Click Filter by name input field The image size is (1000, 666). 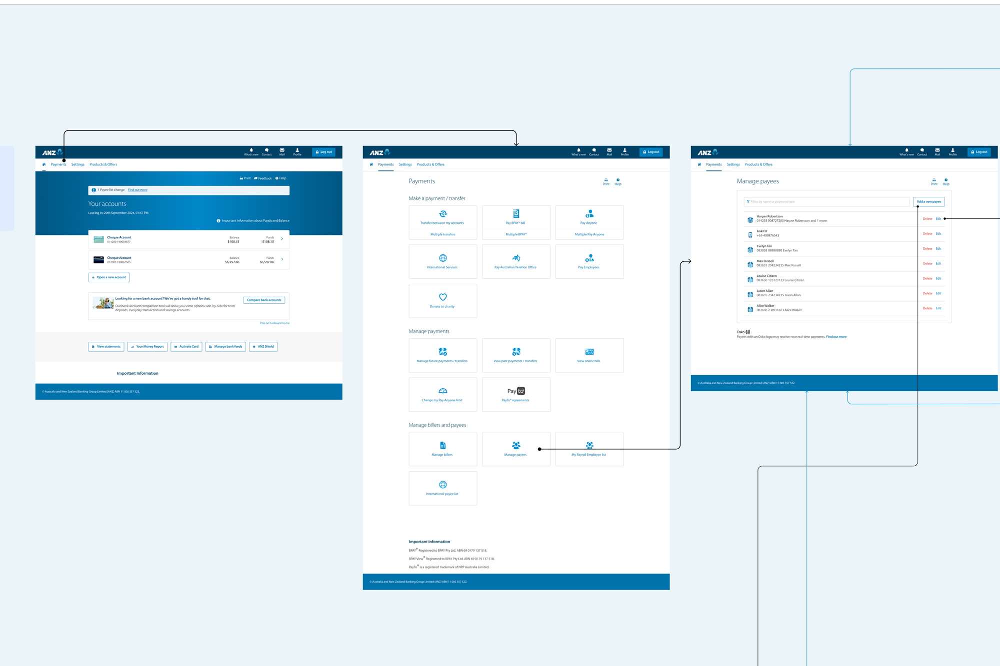click(x=826, y=202)
